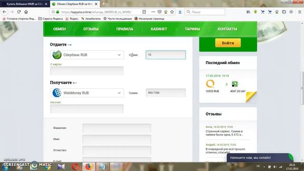Bookmark this page with star icon

pos(172,12)
